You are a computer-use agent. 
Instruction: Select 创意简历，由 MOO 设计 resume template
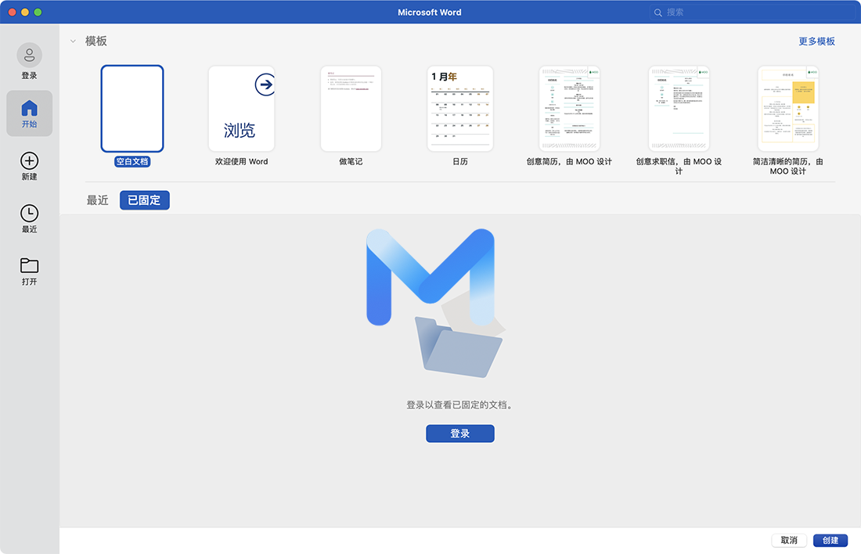(x=569, y=109)
